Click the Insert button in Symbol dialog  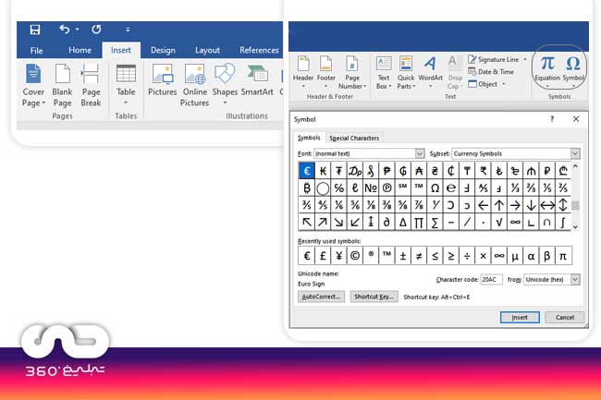(x=520, y=317)
